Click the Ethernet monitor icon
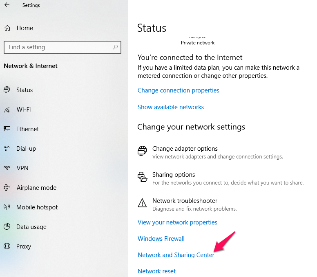Image resolution: width=317 pixels, height=277 pixels. click(x=7, y=129)
